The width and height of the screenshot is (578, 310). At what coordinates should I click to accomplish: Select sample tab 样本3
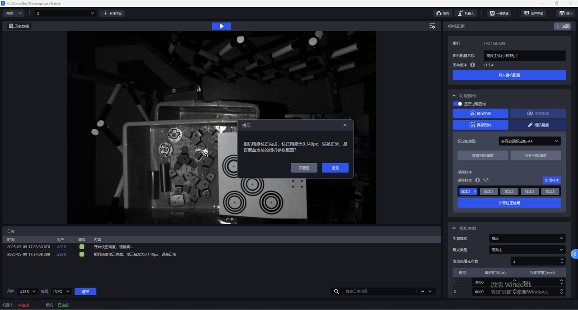click(x=509, y=191)
